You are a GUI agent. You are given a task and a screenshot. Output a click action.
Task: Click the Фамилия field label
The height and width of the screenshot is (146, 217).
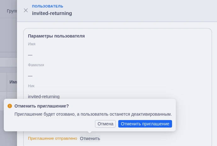coord(36,65)
